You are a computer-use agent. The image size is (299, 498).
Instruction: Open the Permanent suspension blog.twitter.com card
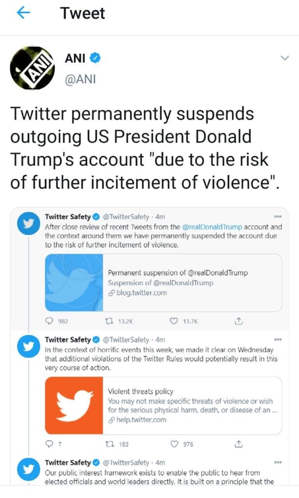[193, 283]
